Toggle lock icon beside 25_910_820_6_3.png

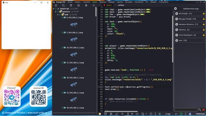[62, 92]
